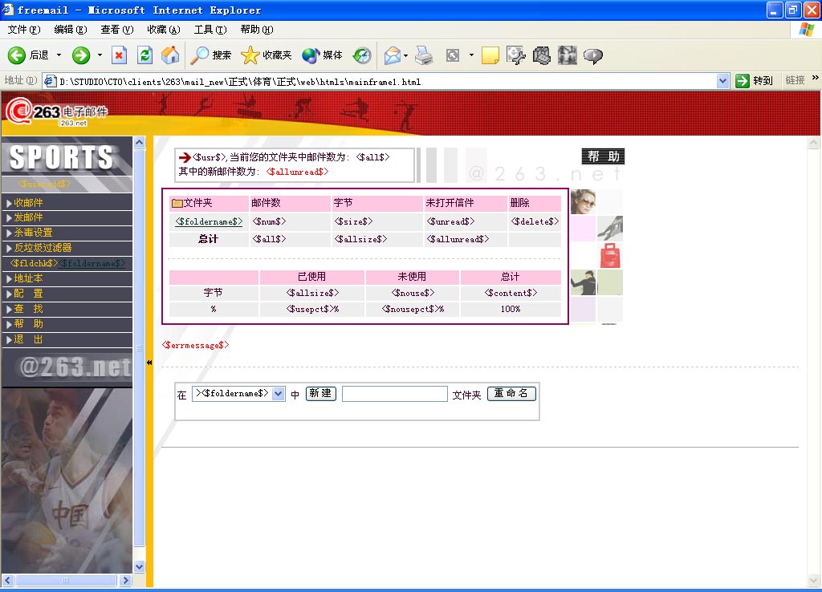
Task: Click sidebar horizontal scrollbar left arrow
Action: 8,580
